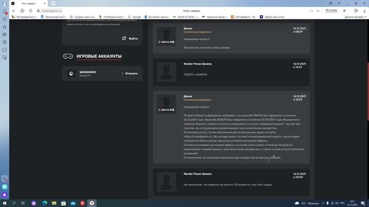This screenshot has height=207, width=369.
Task: Open history clock icon in sidebar
Action: (x=5, y=19)
